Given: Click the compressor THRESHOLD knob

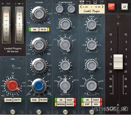Looking at the screenshot, I should coord(65,25).
